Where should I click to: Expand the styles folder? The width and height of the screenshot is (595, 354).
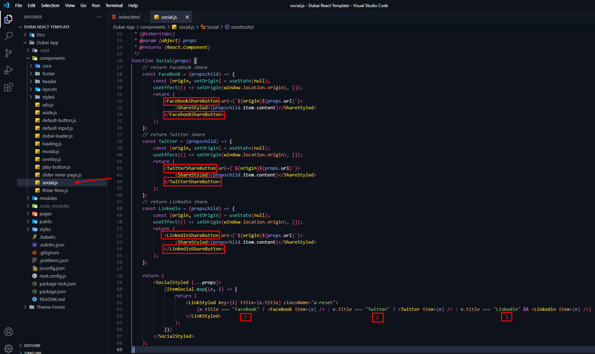(x=28, y=229)
